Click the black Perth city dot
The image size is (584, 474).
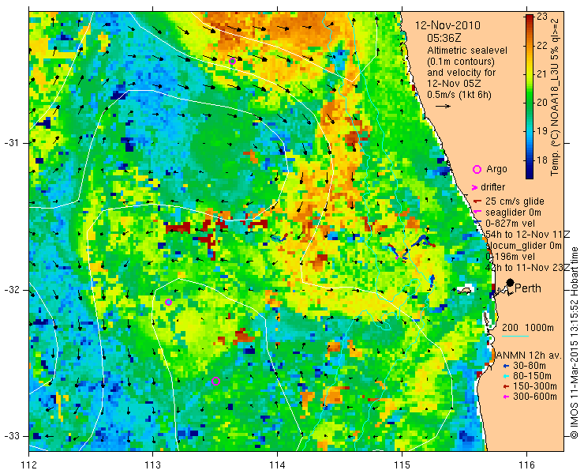pos(511,283)
